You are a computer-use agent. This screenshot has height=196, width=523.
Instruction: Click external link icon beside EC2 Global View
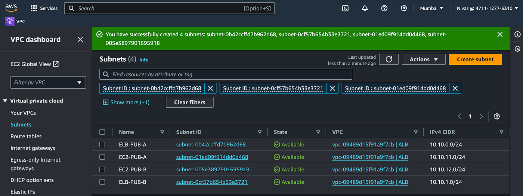[56, 64]
